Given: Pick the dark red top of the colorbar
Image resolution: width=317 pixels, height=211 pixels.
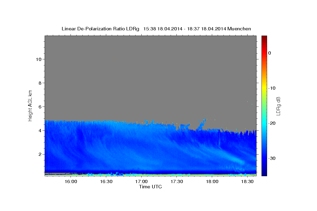Looking at the screenshot, I should [264, 38].
